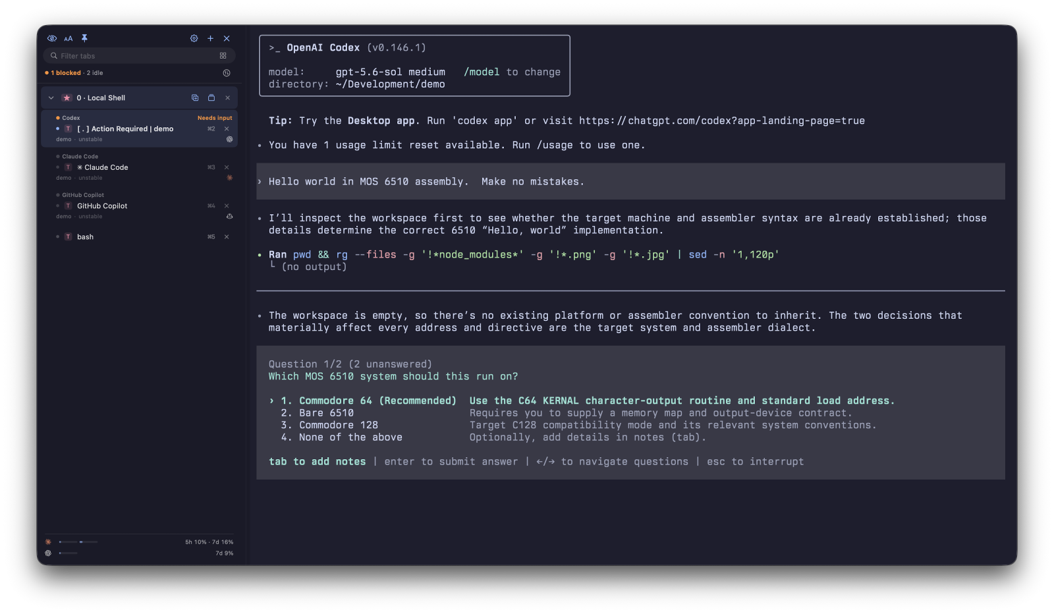Click 'esc to interrupt' hint
1054x614 pixels.
point(756,462)
